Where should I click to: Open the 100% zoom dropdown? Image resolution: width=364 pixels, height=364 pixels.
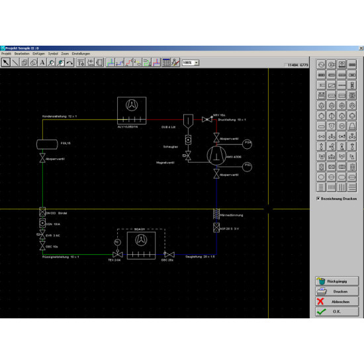click(x=197, y=63)
